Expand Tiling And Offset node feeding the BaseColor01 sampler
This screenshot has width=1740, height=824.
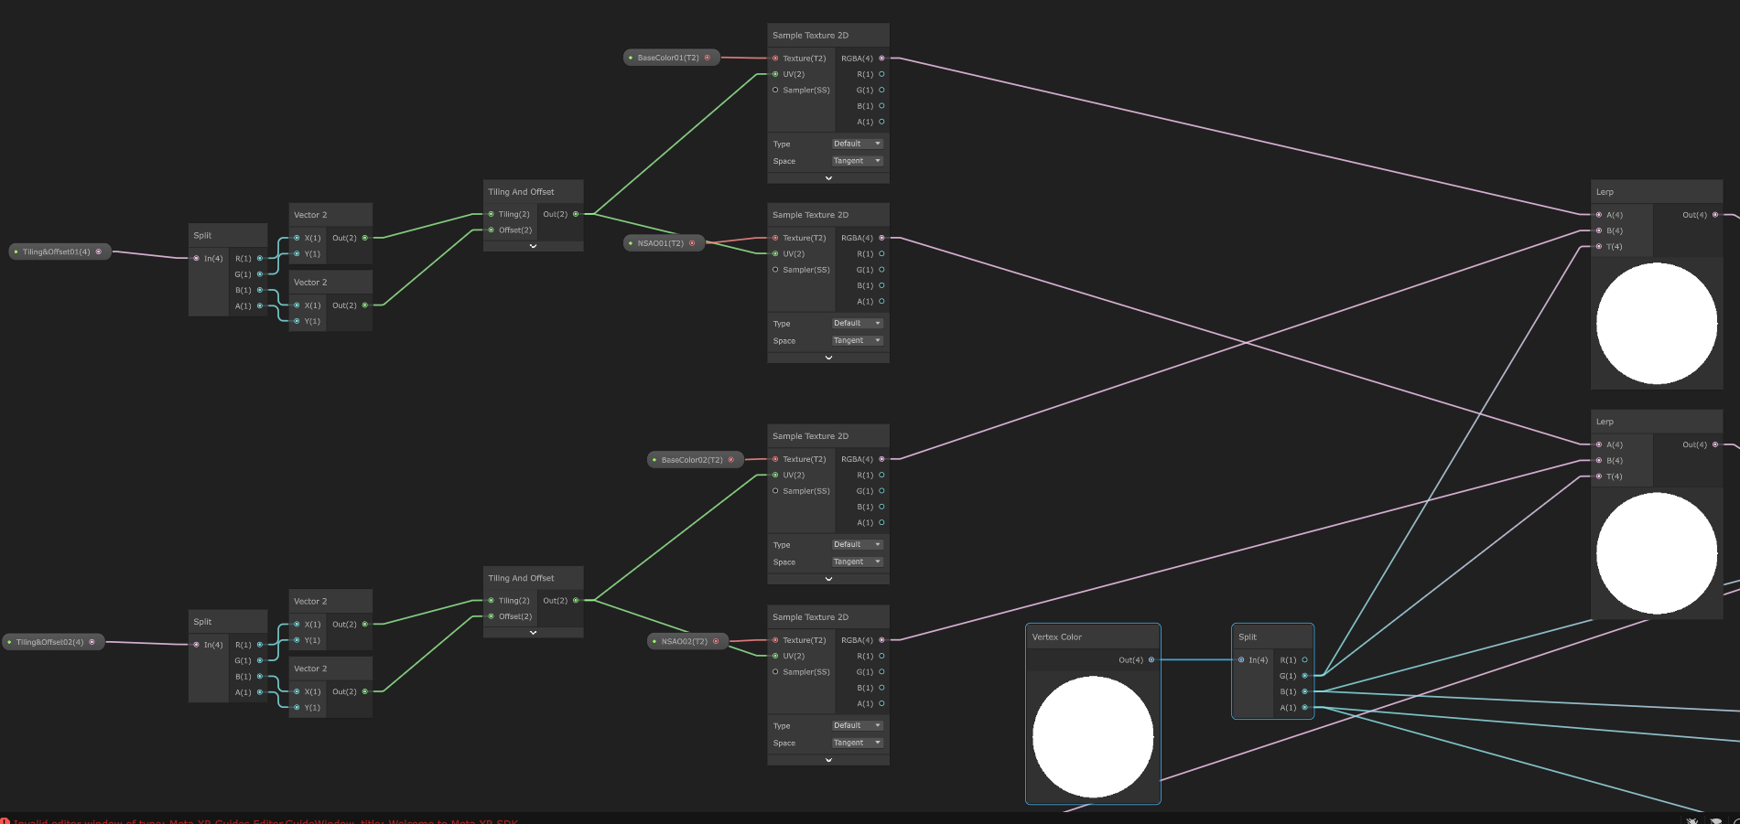coord(533,246)
